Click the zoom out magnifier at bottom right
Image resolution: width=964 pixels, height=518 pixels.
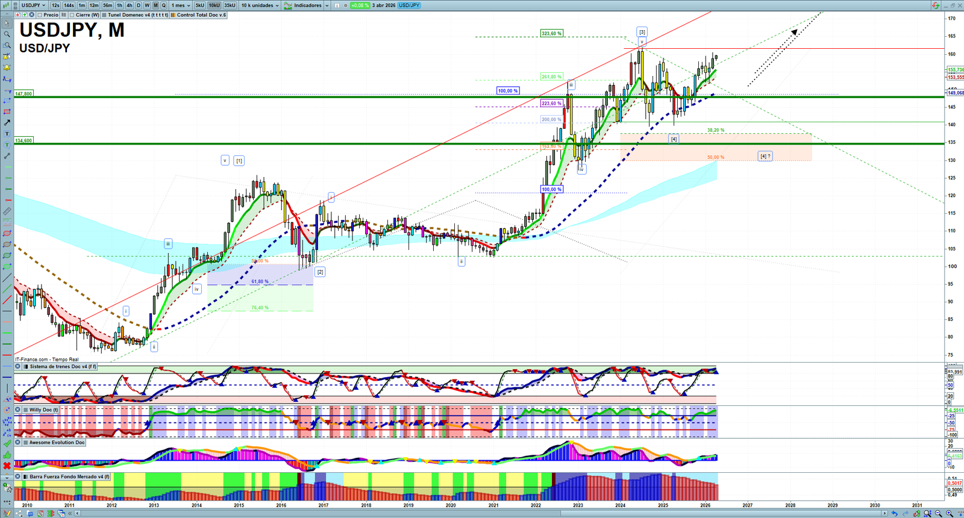point(938,514)
